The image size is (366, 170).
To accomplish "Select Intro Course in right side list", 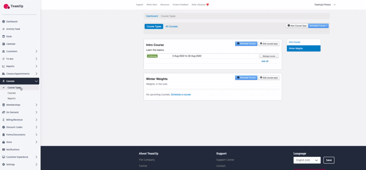I will tap(295, 42).
